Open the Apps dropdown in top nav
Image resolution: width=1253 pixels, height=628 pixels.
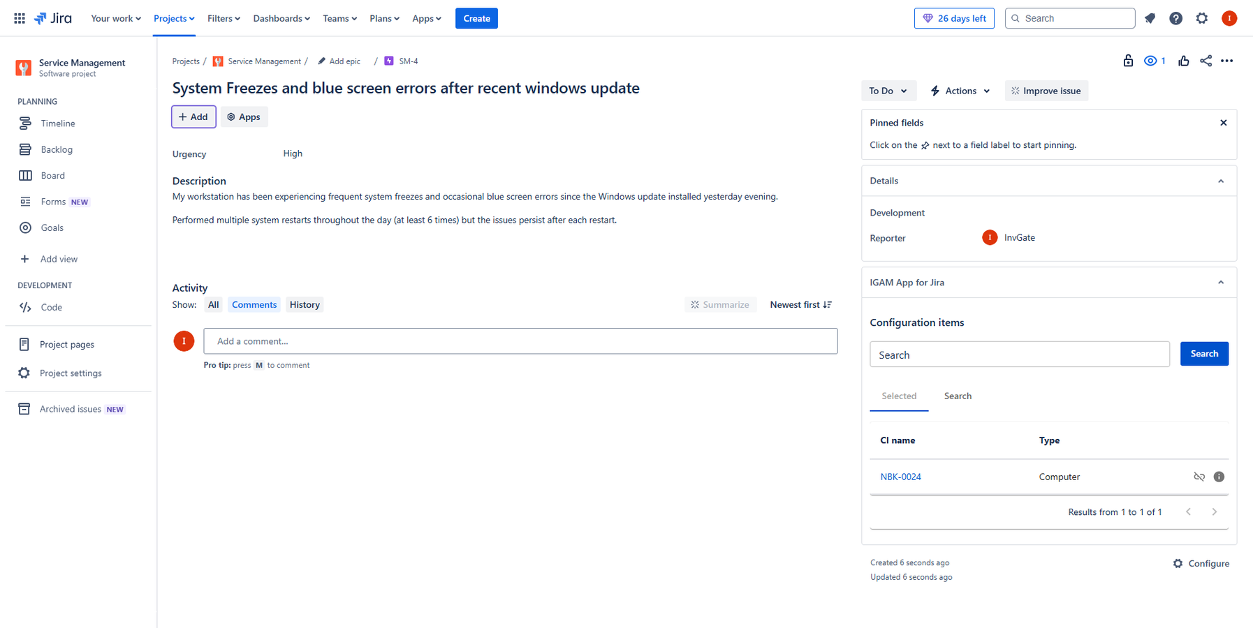pyautogui.click(x=427, y=18)
